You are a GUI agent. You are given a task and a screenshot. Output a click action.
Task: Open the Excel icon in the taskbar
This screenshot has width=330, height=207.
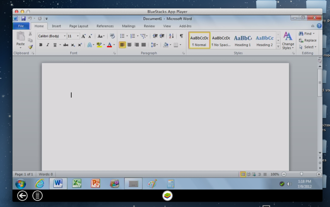pyautogui.click(x=77, y=184)
